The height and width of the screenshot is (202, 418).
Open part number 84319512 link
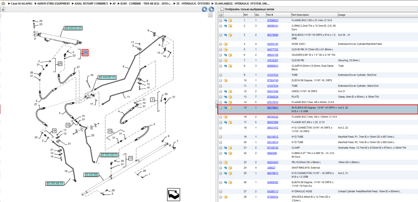click(273, 137)
